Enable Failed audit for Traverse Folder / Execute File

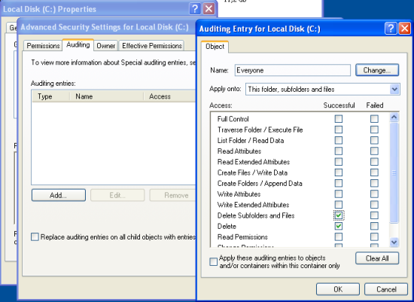tap(374, 130)
